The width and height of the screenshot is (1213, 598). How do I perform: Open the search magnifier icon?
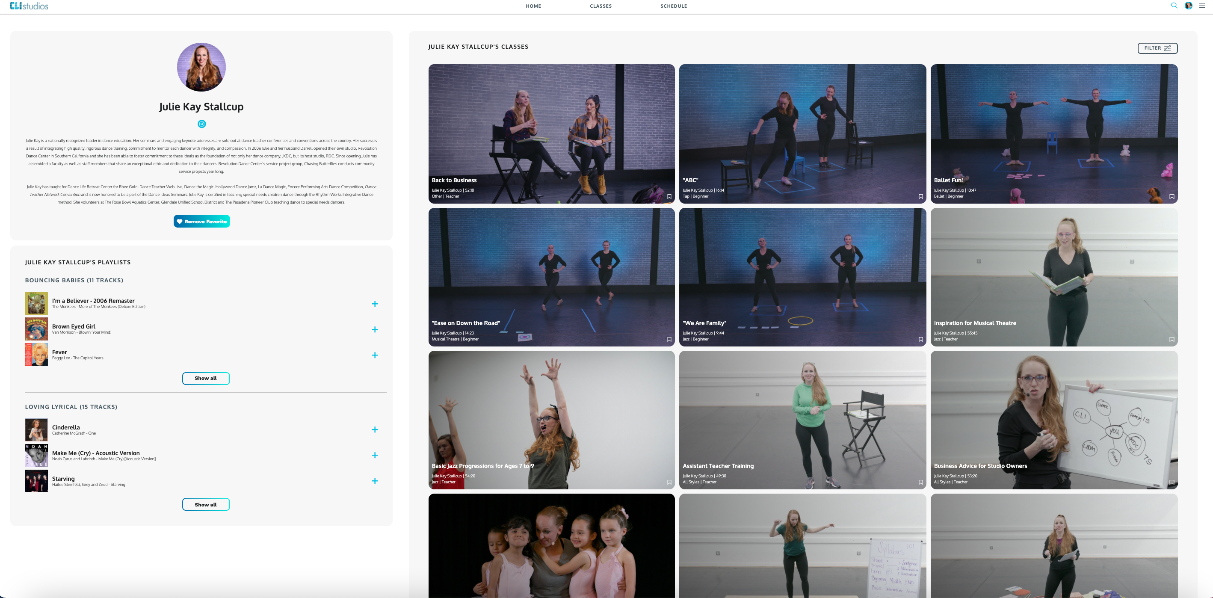click(1174, 6)
